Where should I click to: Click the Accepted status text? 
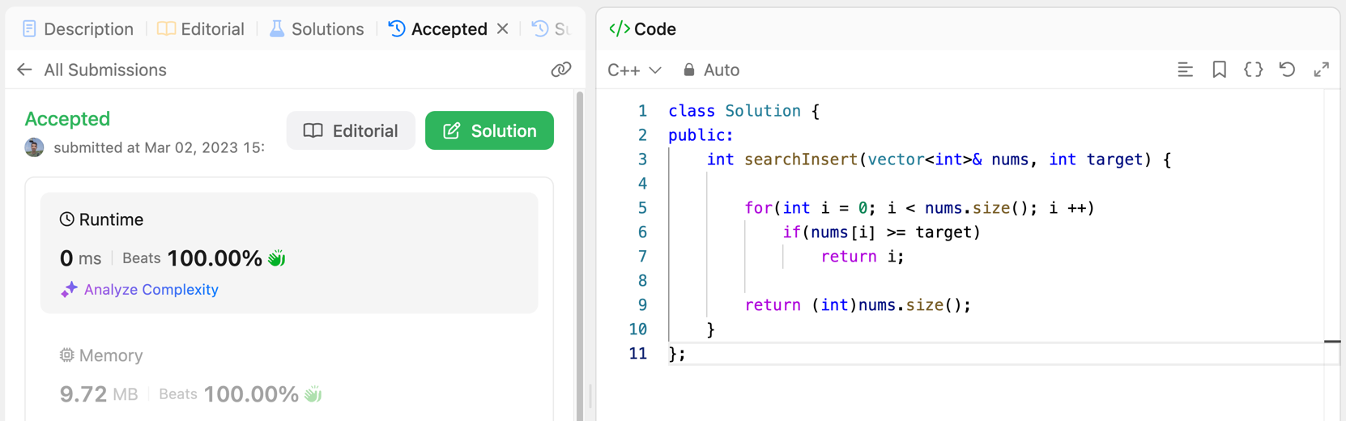click(67, 119)
